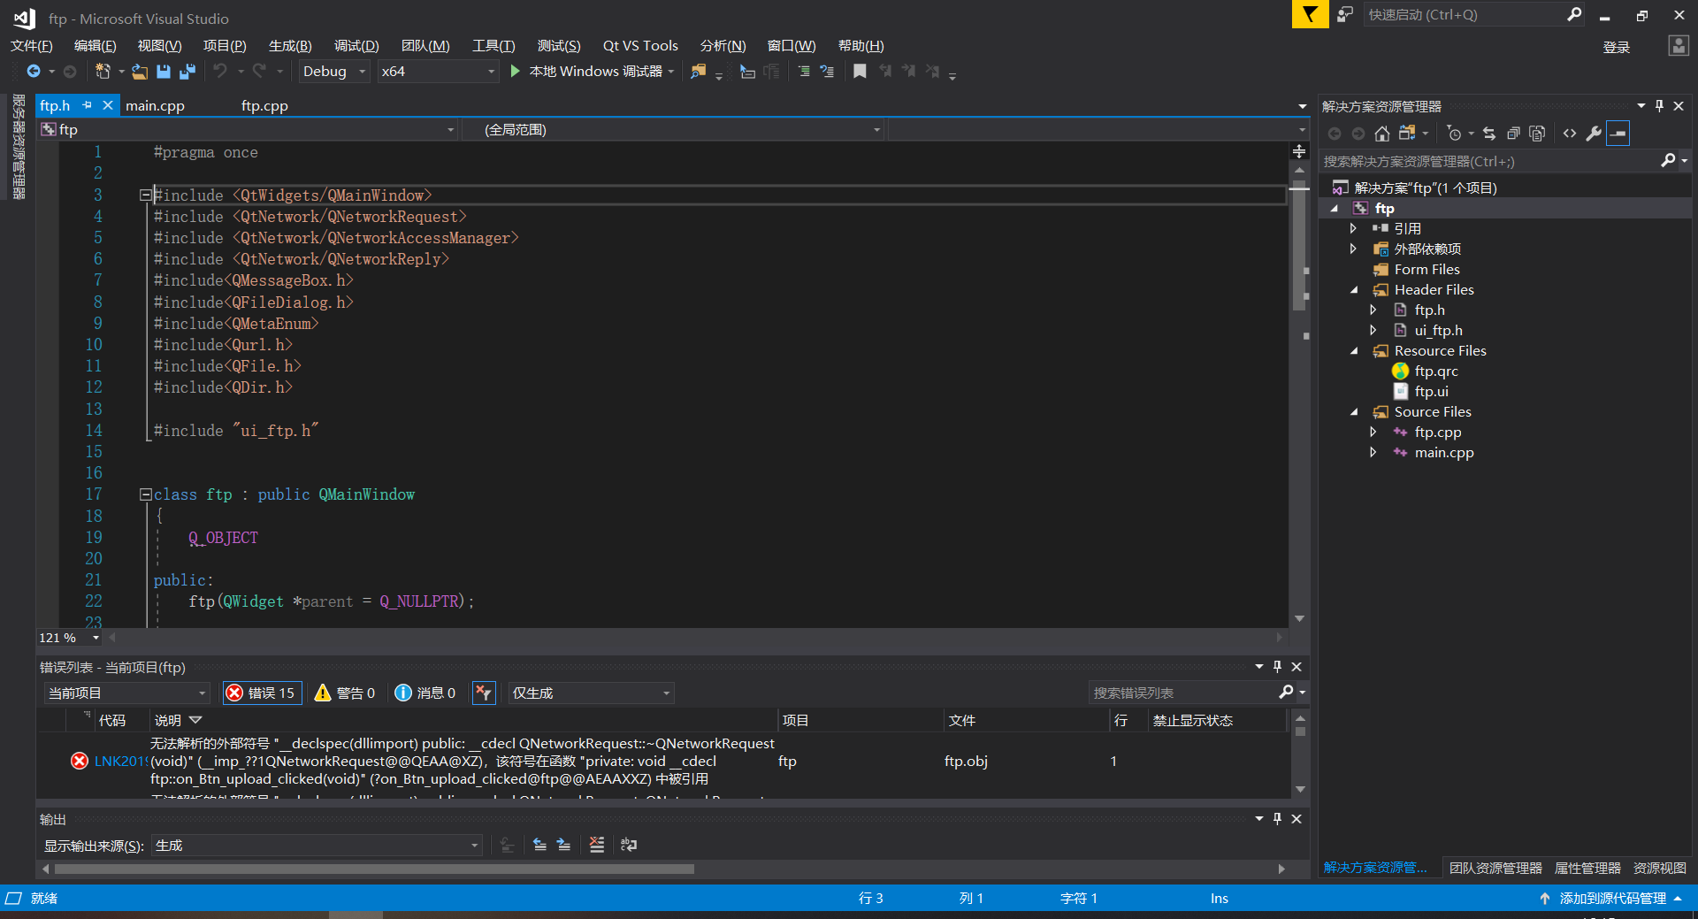
Task: Click the Undo arrow icon
Action: point(220,71)
